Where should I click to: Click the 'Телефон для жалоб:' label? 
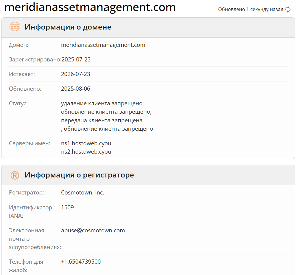pos(26,266)
